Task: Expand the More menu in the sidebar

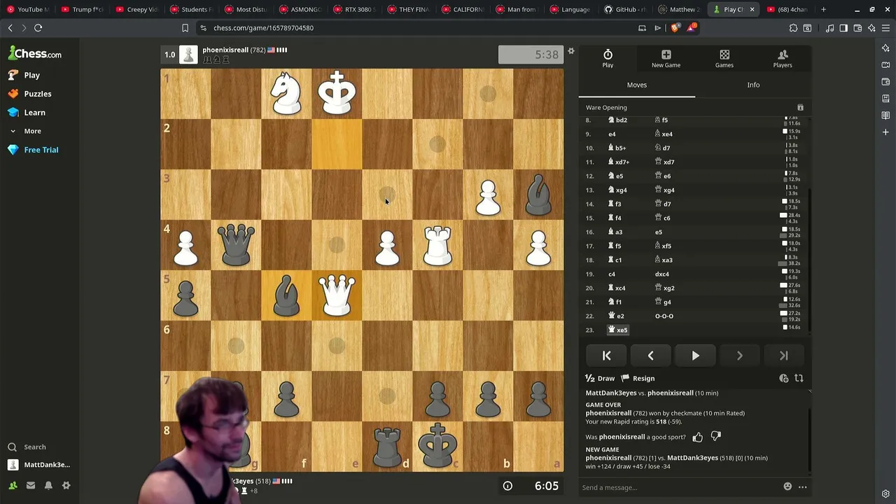Action: tap(26, 131)
